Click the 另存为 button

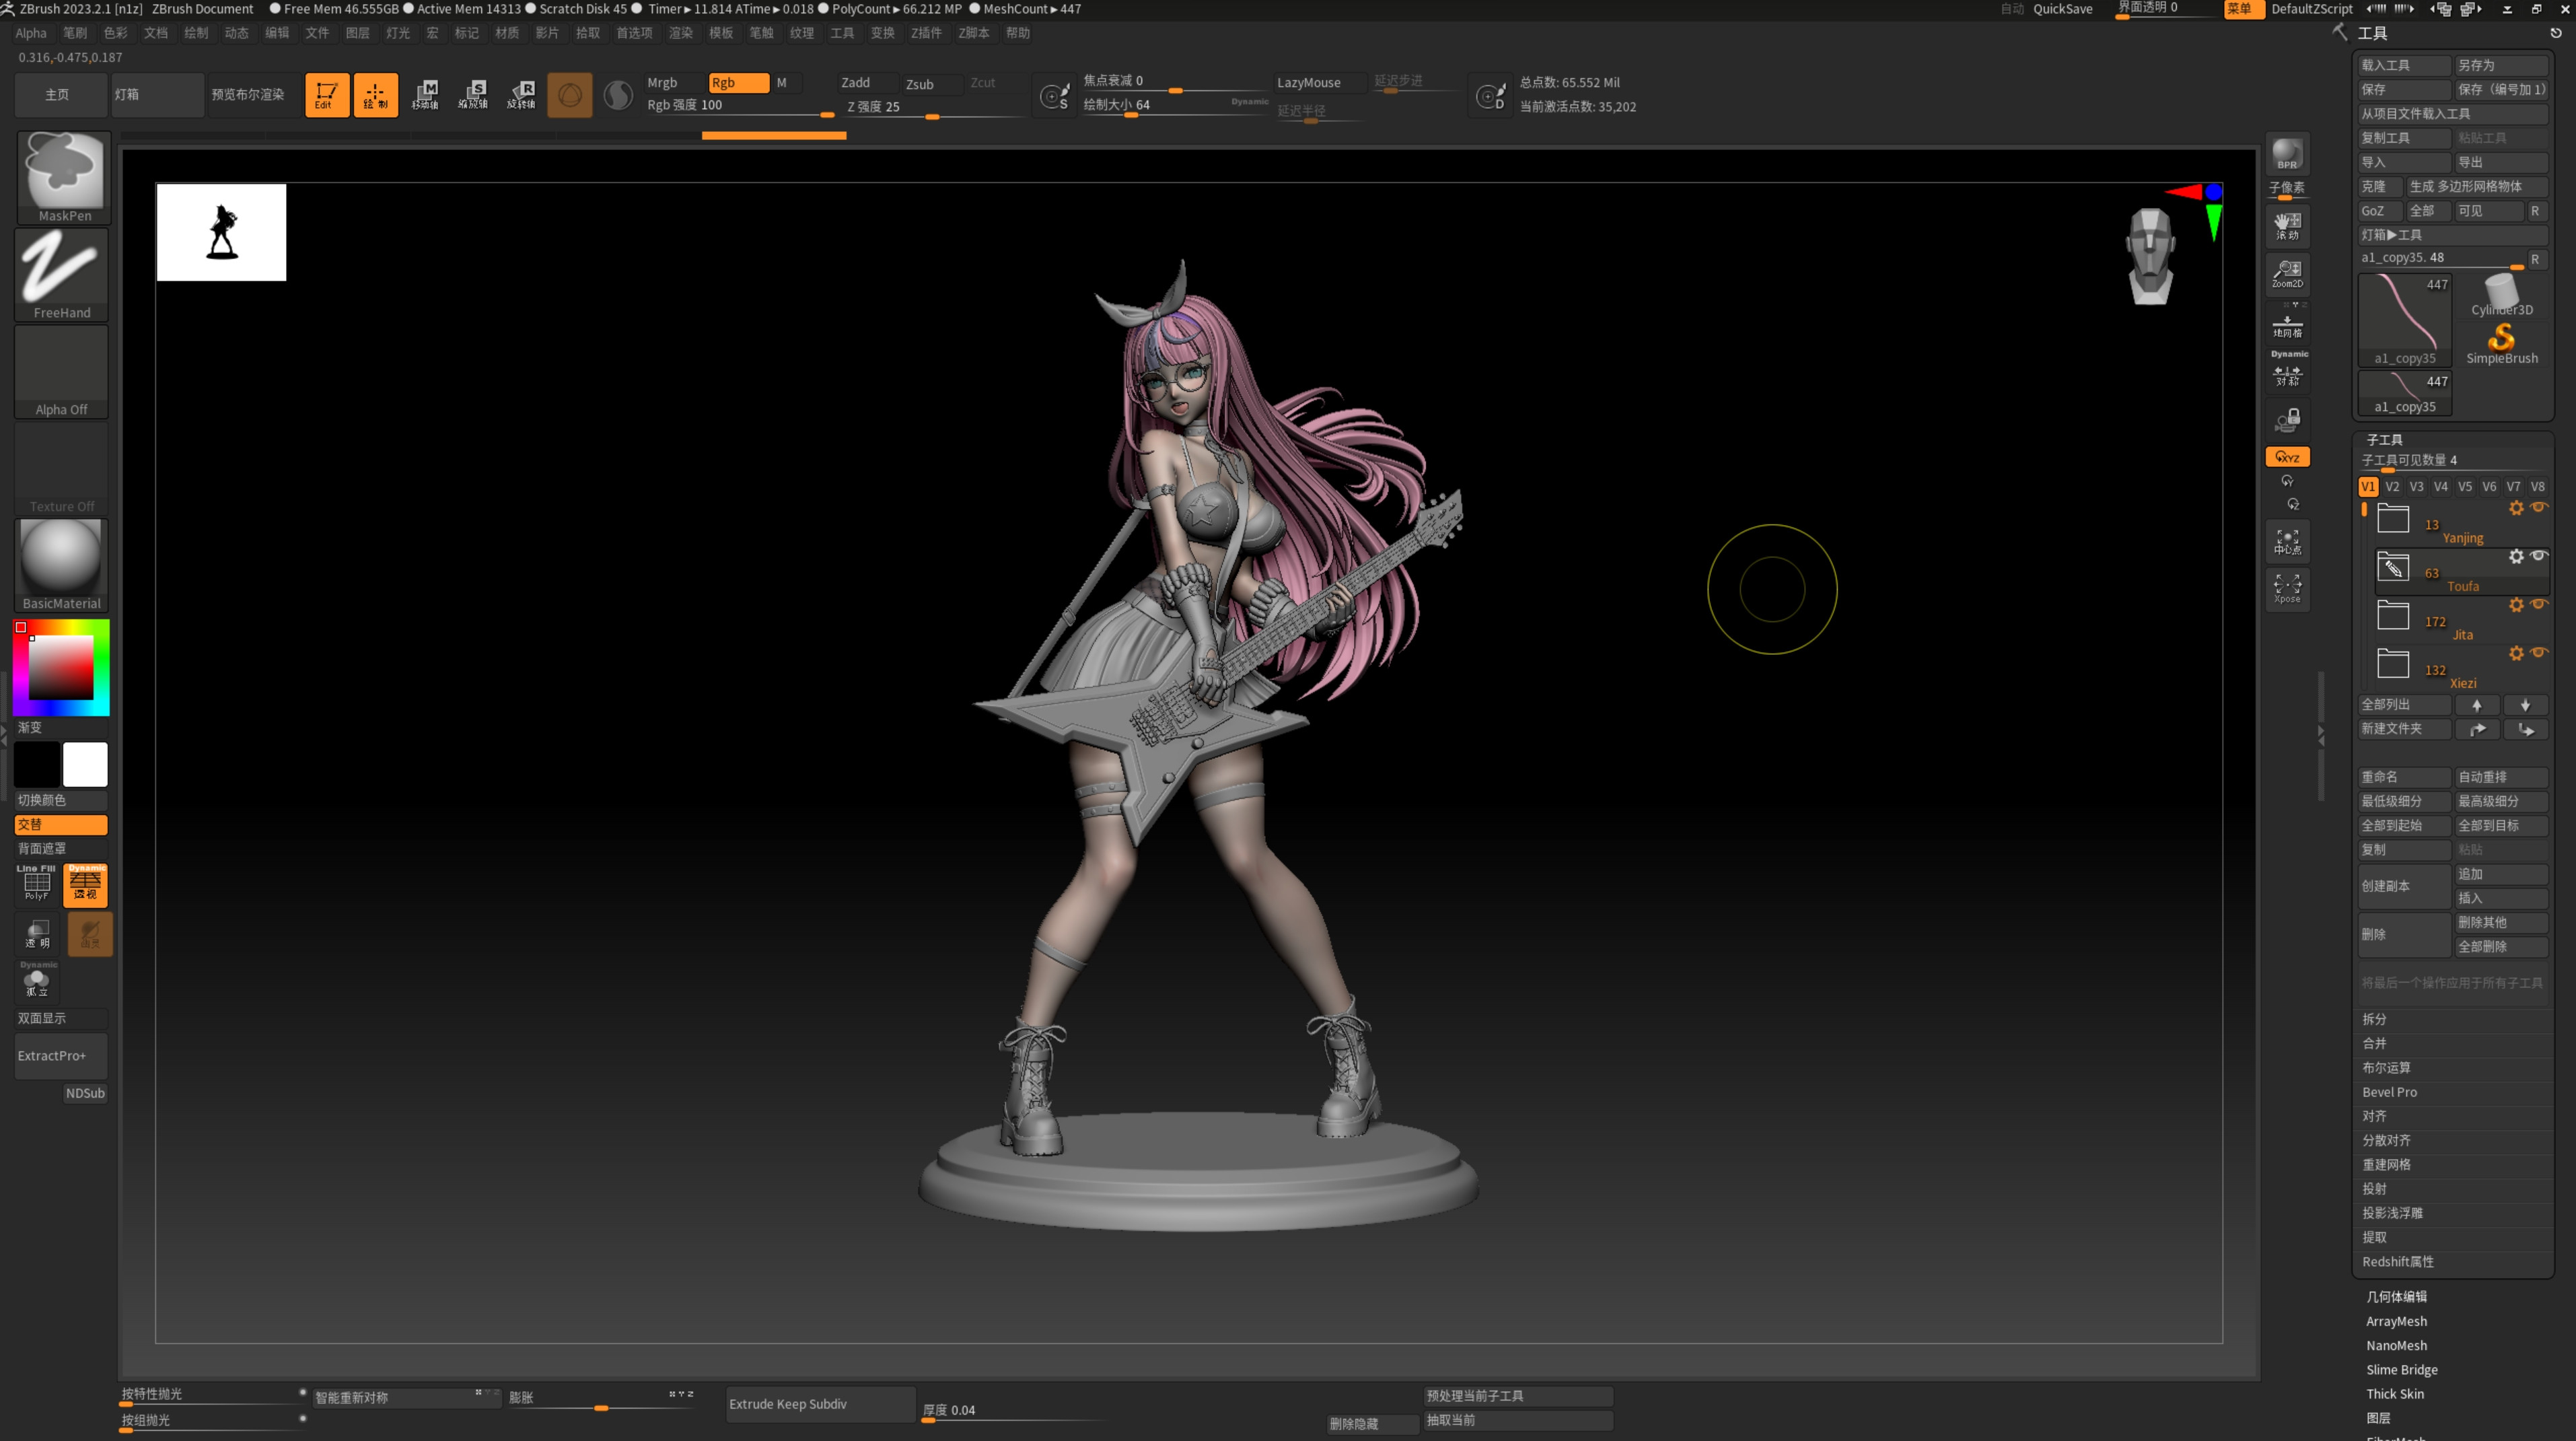(2501, 65)
